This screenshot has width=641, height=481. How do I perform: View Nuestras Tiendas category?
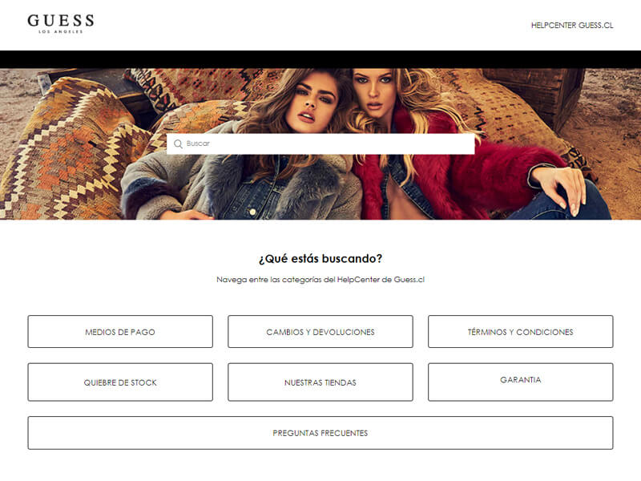pos(320,382)
